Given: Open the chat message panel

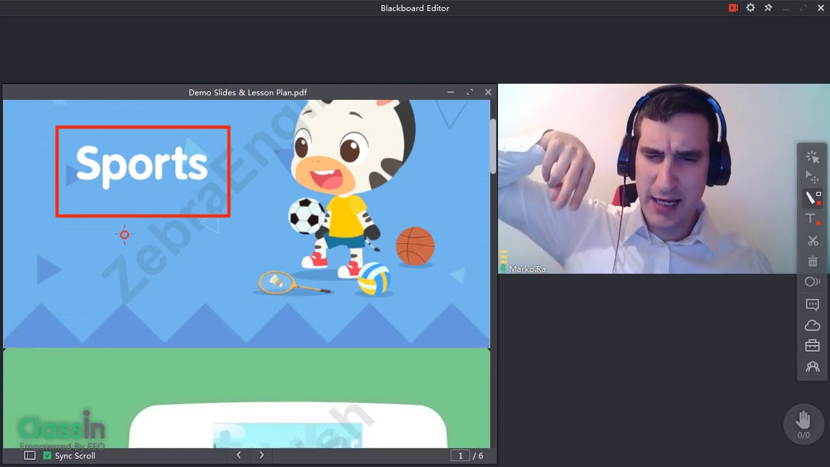Looking at the screenshot, I should pos(812,304).
